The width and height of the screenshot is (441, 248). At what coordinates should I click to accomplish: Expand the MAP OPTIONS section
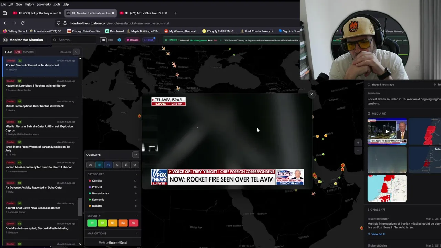pyautogui.click(x=112, y=233)
